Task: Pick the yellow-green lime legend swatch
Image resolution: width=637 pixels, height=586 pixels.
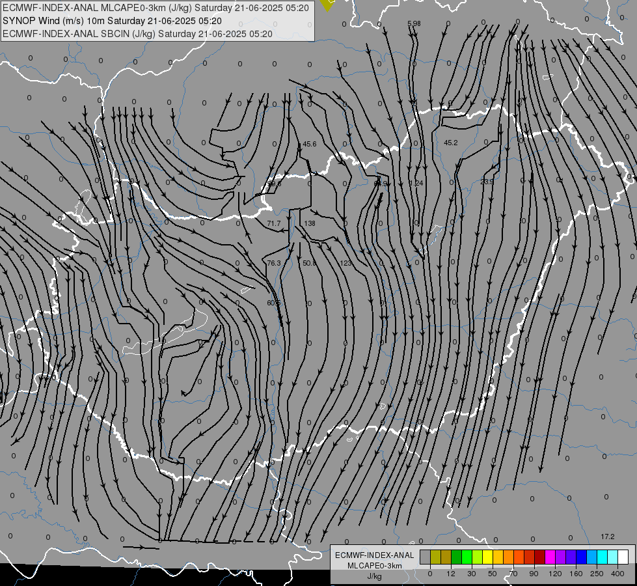Action: pos(478,557)
